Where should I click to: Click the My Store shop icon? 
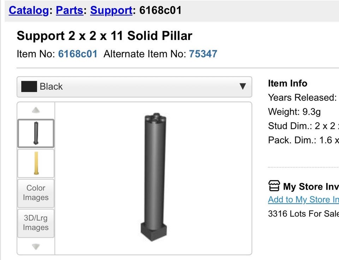tap(274, 186)
